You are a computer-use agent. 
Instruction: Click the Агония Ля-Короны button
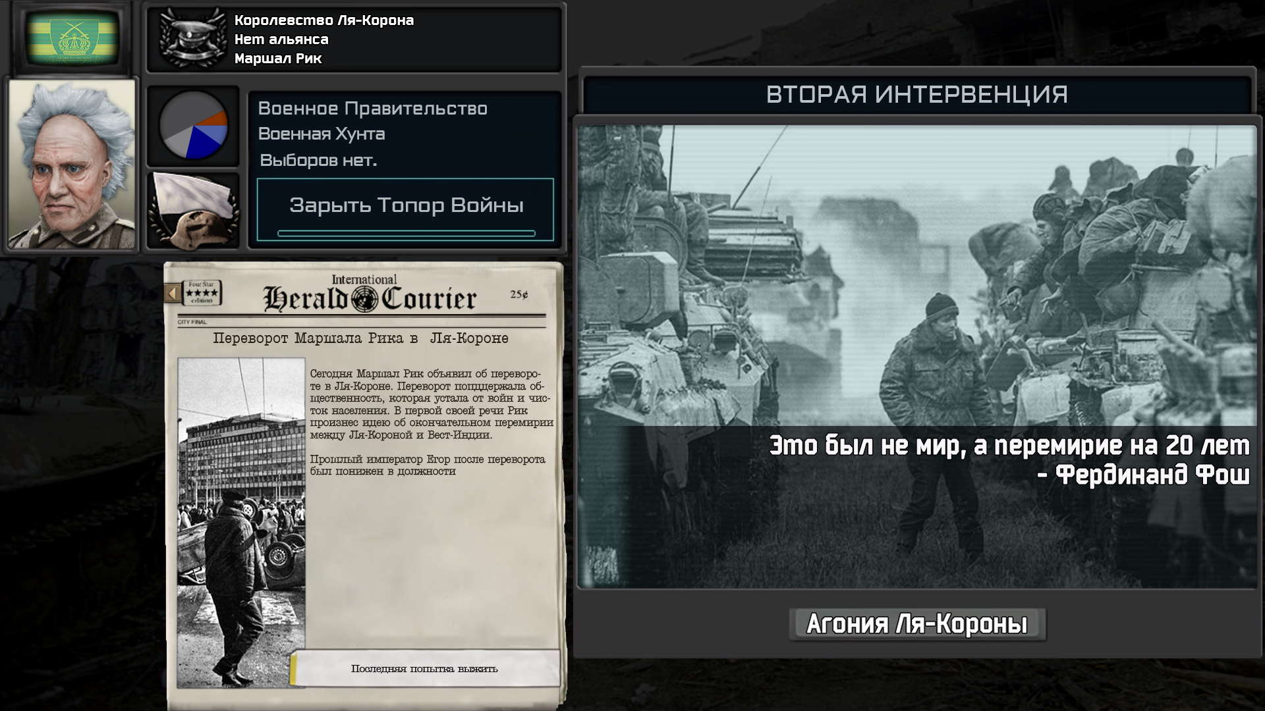coord(917,624)
